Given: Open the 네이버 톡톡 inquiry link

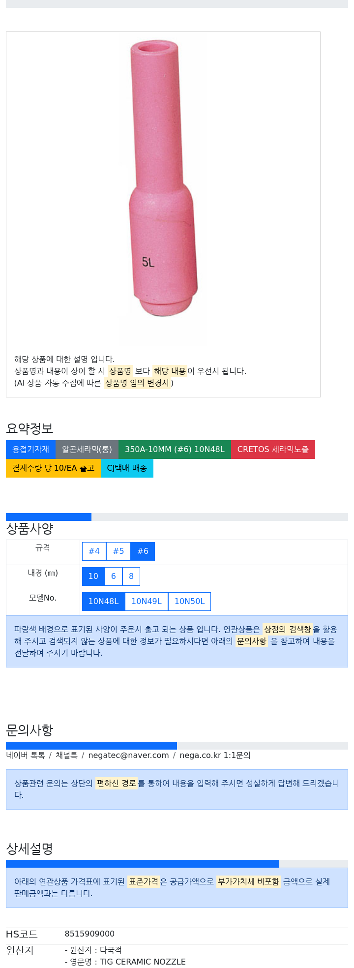Looking at the screenshot, I should [x=26, y=755].
